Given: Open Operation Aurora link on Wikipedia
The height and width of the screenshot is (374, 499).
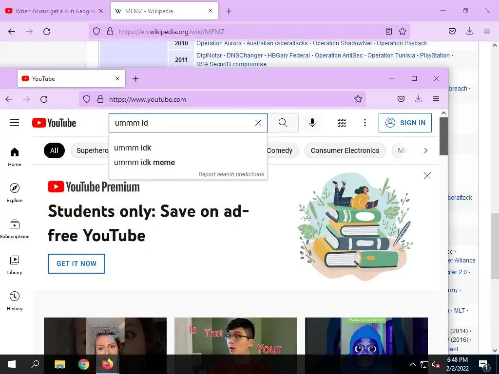Looking at the screenshot, I should coord(219,43).
